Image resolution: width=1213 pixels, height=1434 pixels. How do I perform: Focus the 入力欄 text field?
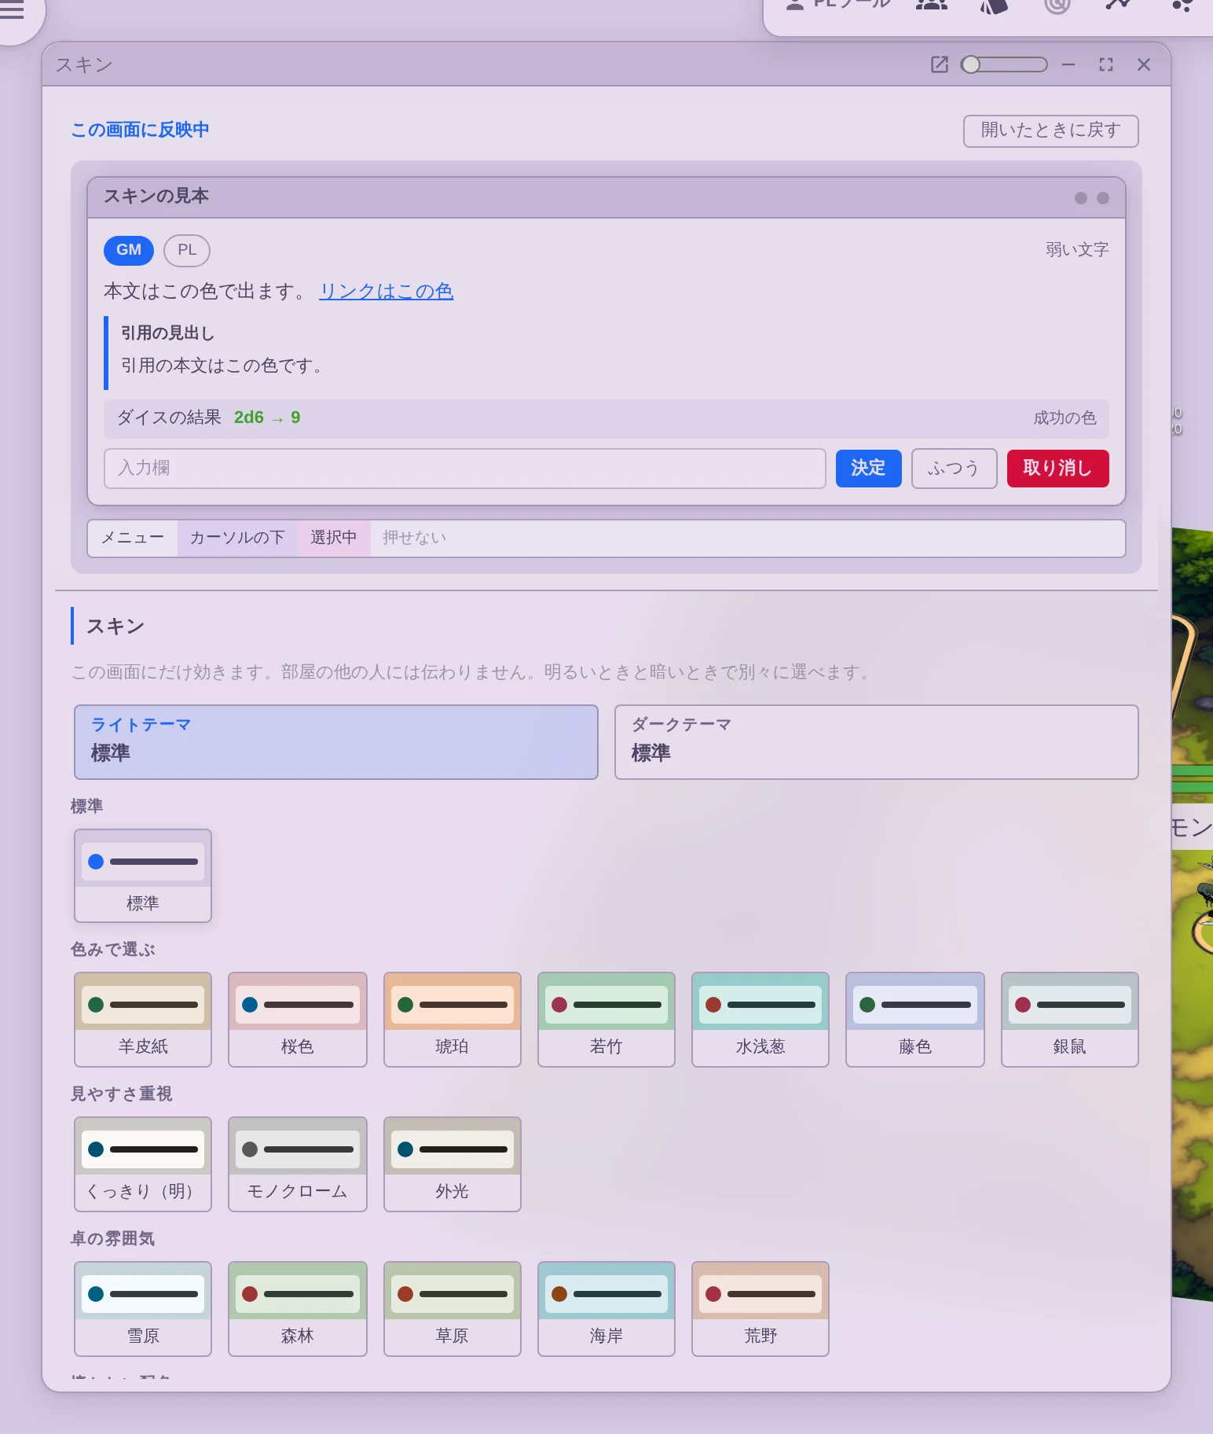[x=465, y=469]
